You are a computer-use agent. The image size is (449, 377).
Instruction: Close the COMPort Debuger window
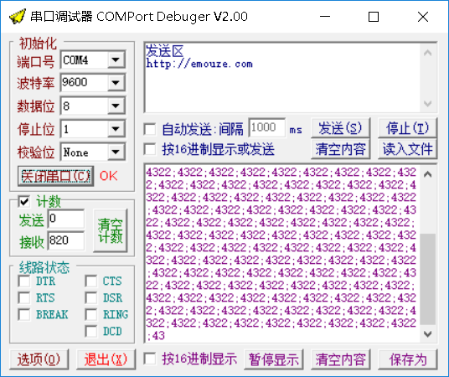coord(423,17)
